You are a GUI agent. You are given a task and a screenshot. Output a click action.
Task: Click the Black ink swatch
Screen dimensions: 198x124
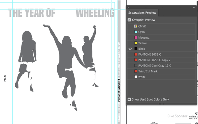[x=136, y=49]
